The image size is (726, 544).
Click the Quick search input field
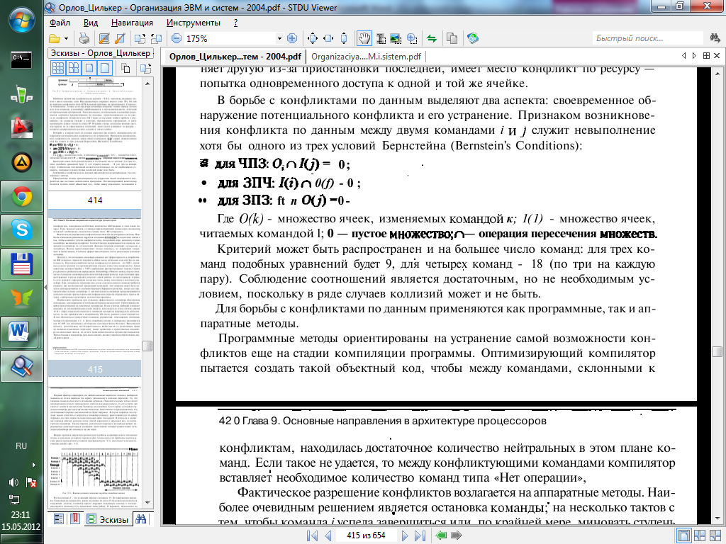coord(648,38)
